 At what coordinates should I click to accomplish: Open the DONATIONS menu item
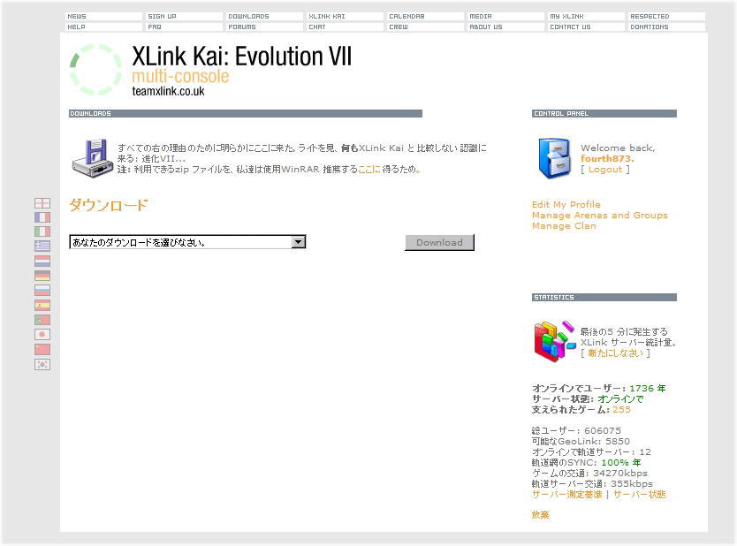click(x=666, y=27)
